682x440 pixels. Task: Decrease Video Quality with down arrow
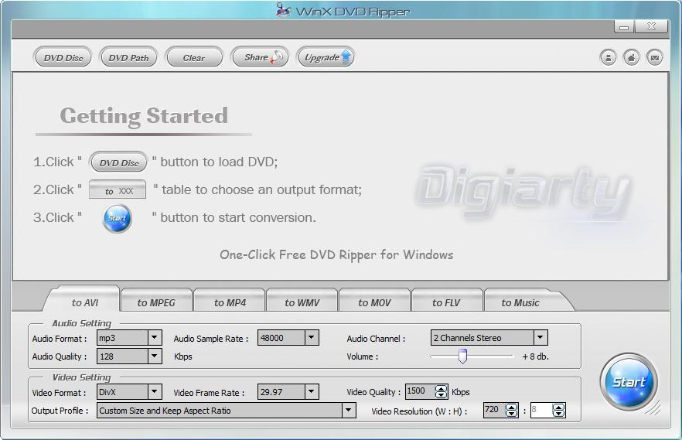[x=441, y=395]
